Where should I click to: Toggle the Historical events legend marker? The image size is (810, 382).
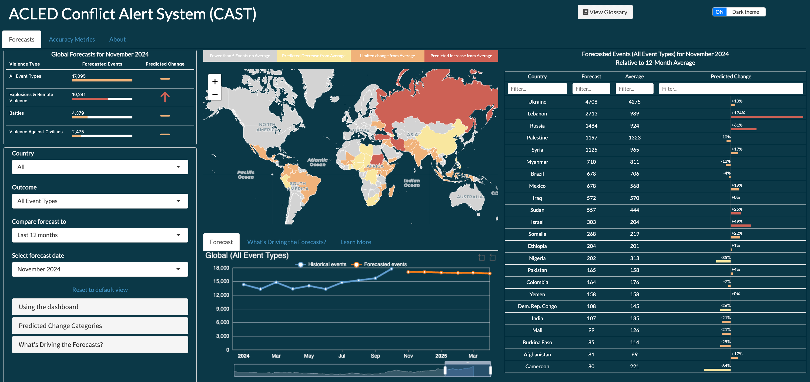(x=301, y=265)
